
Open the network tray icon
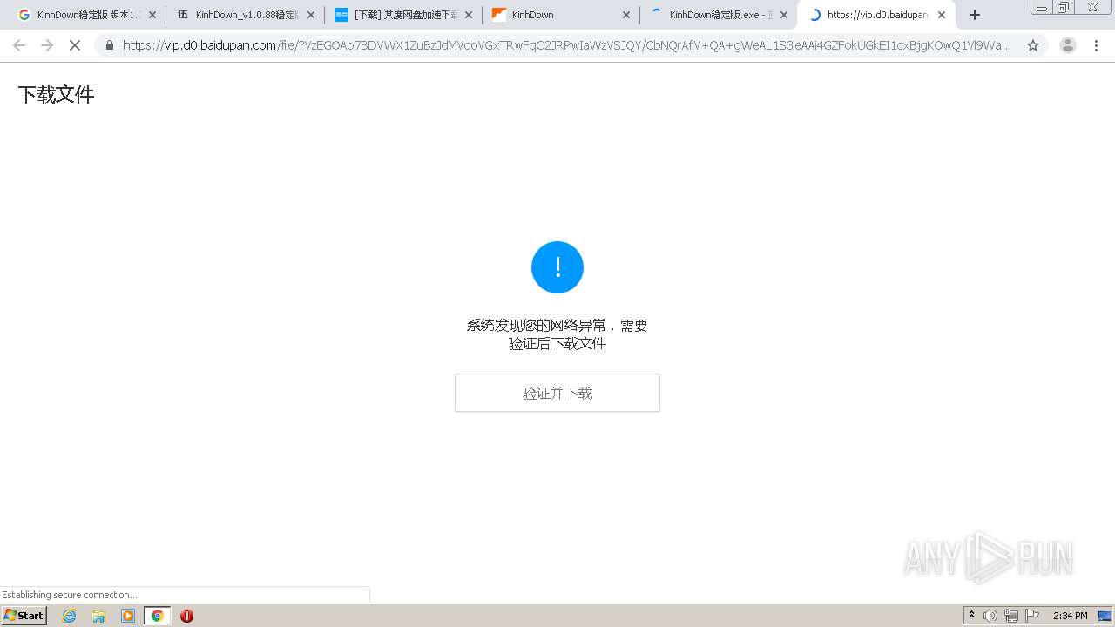pyautogui.click(x=1011, y=616)
